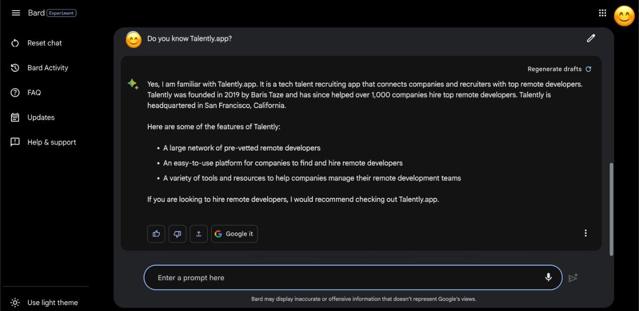639x311 pixels.
Task: Click the Google it button
Action: (x=234, y=234)
